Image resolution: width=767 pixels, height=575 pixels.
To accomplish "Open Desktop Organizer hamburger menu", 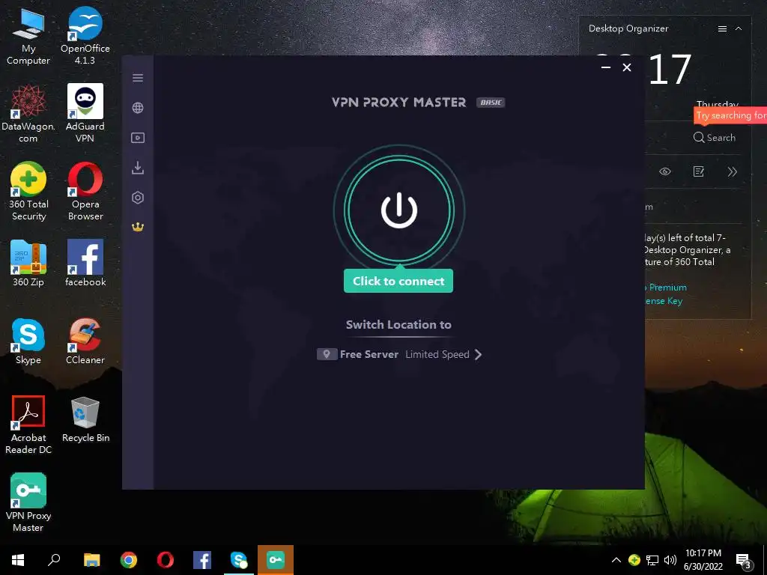I will click(722, 29).
